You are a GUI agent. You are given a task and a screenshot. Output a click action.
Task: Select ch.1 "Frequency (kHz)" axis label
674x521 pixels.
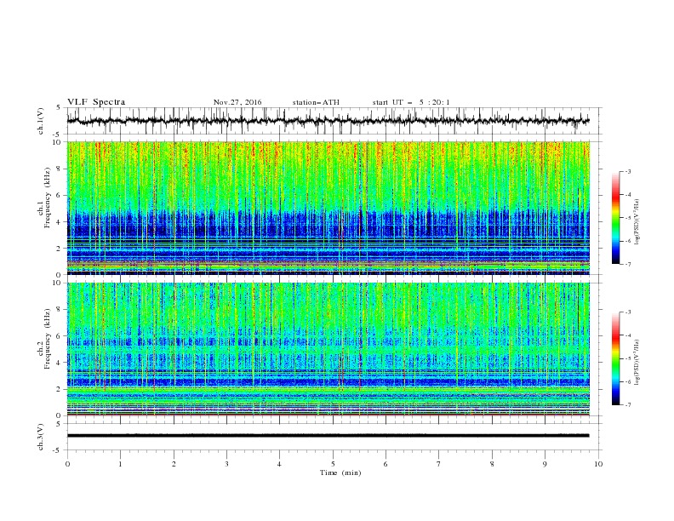click(x=48, y=197)
